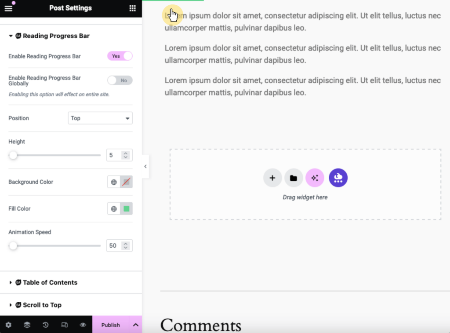Viewport: 450px width, 333px height.
Task: Open global colors for Fill Color
Action: click(x=114, y=209)
